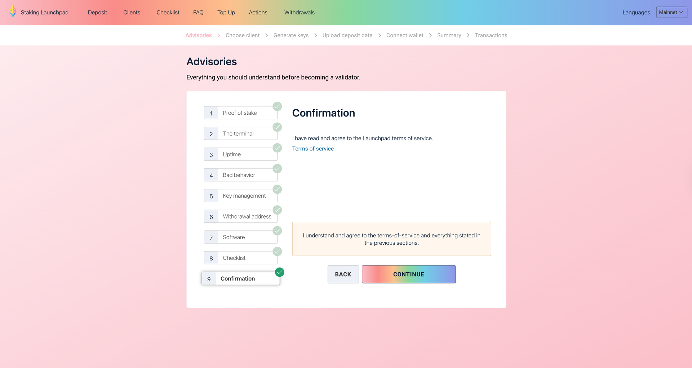This screenshot has height=368, width=692.
Task: Click checkmark icon beside Checklist section
Action: [x=277, y=251]
